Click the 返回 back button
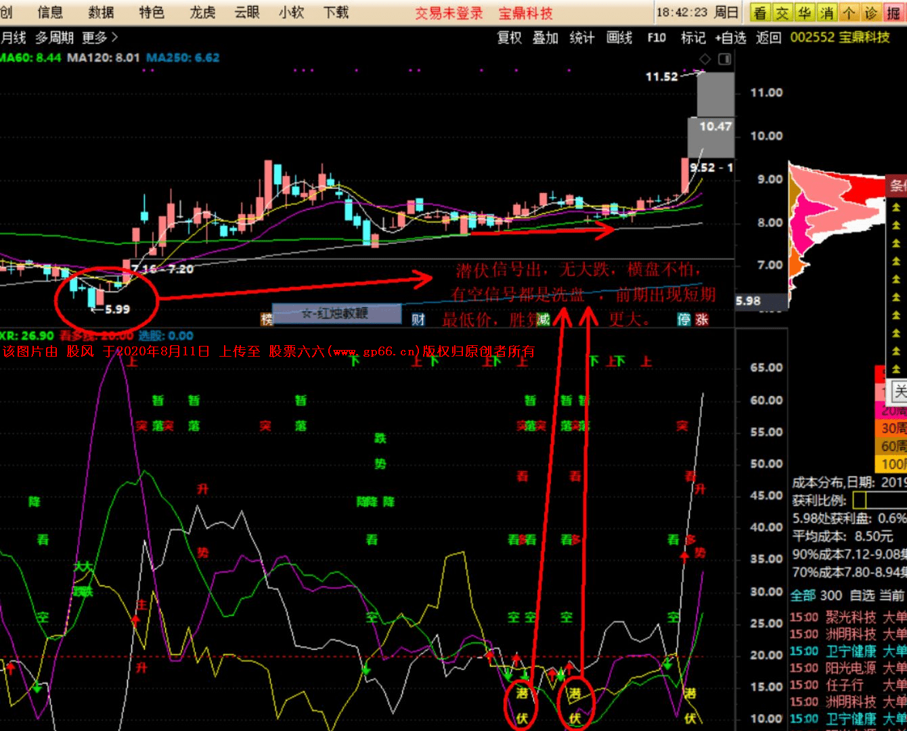 [768, 38]
